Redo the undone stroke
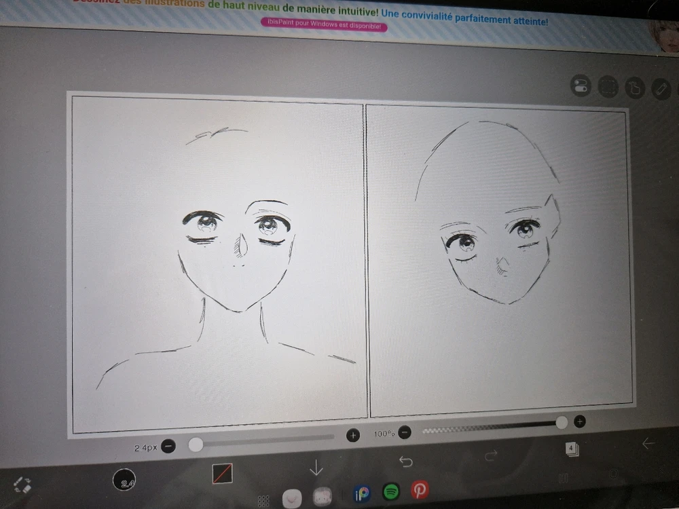The width and height of the screenshot is (679, 509). [x=491, y=455]
